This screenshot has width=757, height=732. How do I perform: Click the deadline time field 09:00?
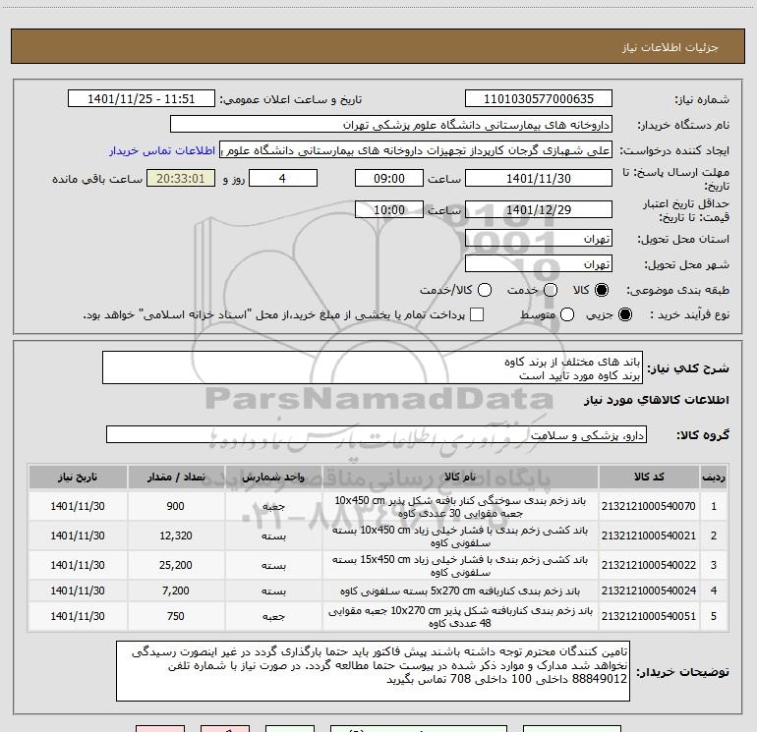(x=389, y=178)
